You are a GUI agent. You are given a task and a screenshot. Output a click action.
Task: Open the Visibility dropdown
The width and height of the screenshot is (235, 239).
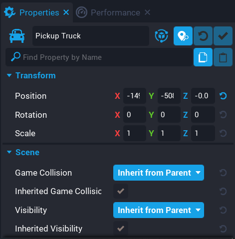click(x=159, y=210)
